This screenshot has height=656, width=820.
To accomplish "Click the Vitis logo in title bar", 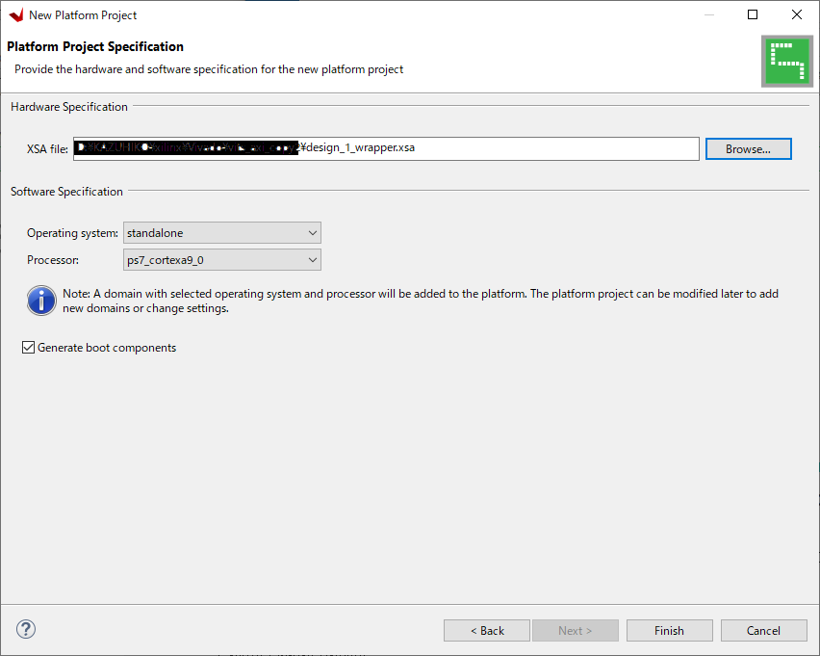I will click(16, 15).
